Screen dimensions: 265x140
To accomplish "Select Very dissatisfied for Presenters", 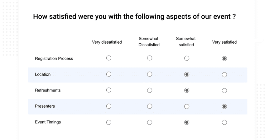I will pyautogui.click(x=109, y=106).
